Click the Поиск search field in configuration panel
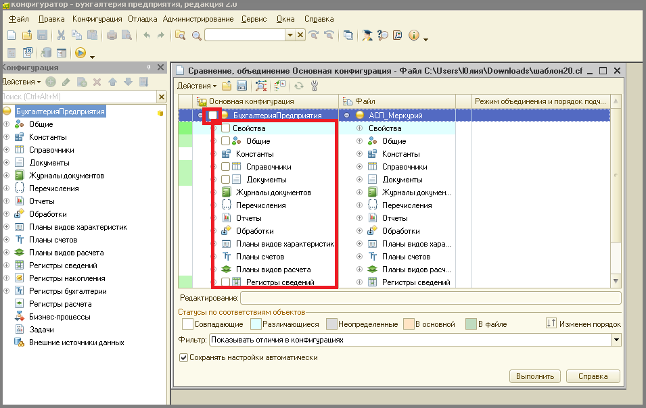The height and width of the screenshot is (408, 646). [x=79, y=97]
